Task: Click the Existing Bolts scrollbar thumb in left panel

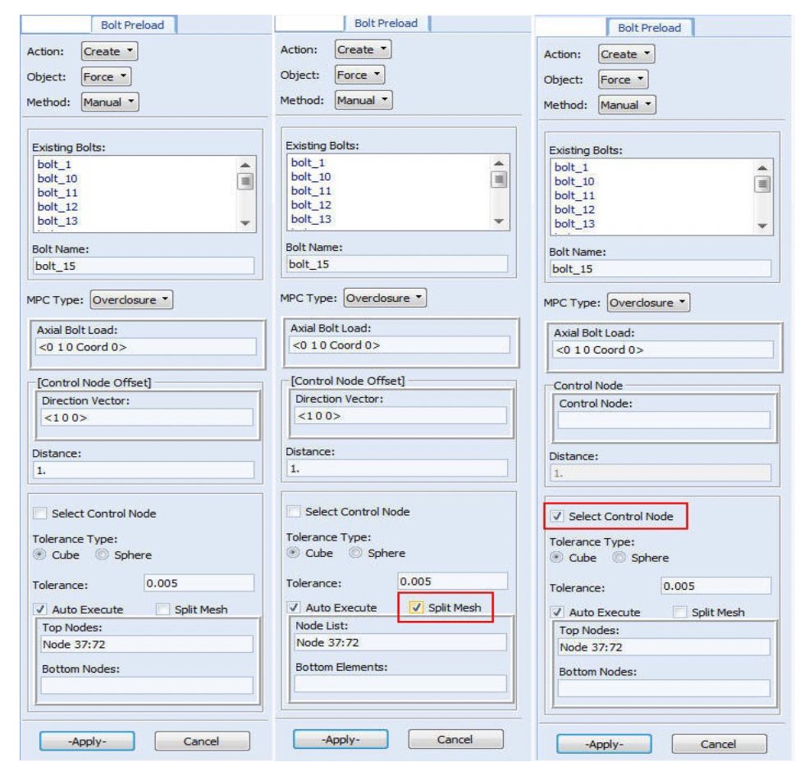Action: [245, 181]
